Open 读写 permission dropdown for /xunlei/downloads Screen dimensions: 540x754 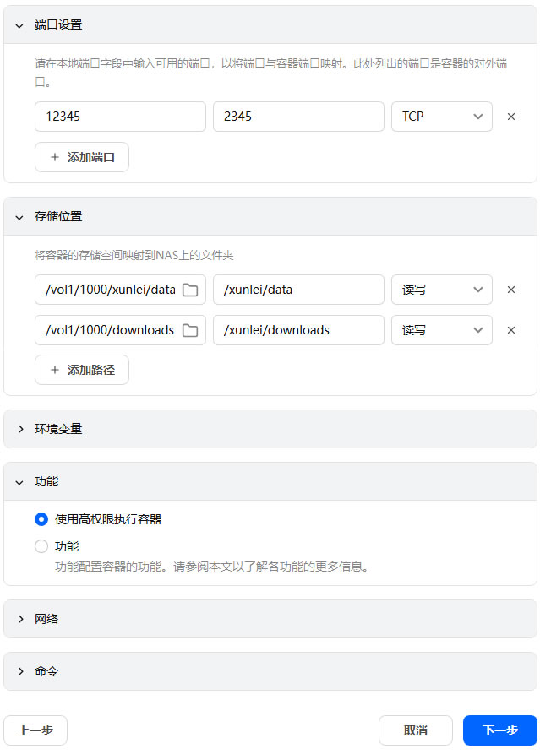(x=441, y=330)
